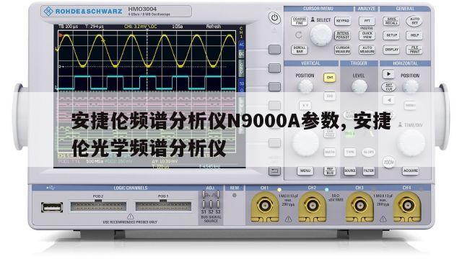Hit the first soft key beside the screen
This screenshot has width=462, height=259.
click(274, 50)
